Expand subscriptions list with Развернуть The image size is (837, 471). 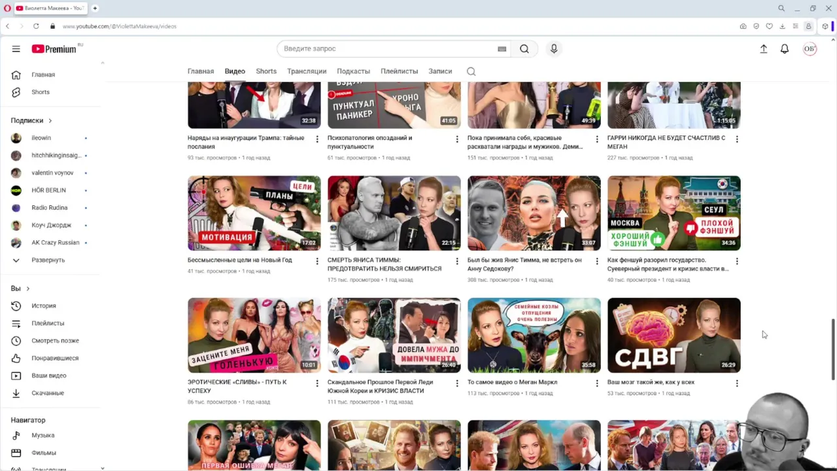pos(48,260)
